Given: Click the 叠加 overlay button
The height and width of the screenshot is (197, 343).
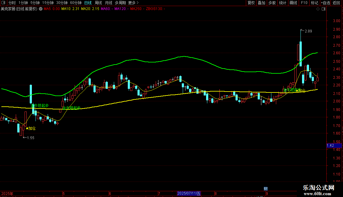Looking at the screenshot, I should click(x=261, y=3).
